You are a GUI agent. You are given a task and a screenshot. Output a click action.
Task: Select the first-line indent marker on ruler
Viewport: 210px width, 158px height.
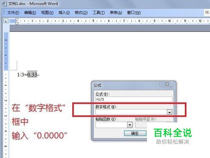[x=17, y=19]
